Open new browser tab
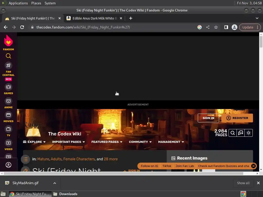 [131, 18]
